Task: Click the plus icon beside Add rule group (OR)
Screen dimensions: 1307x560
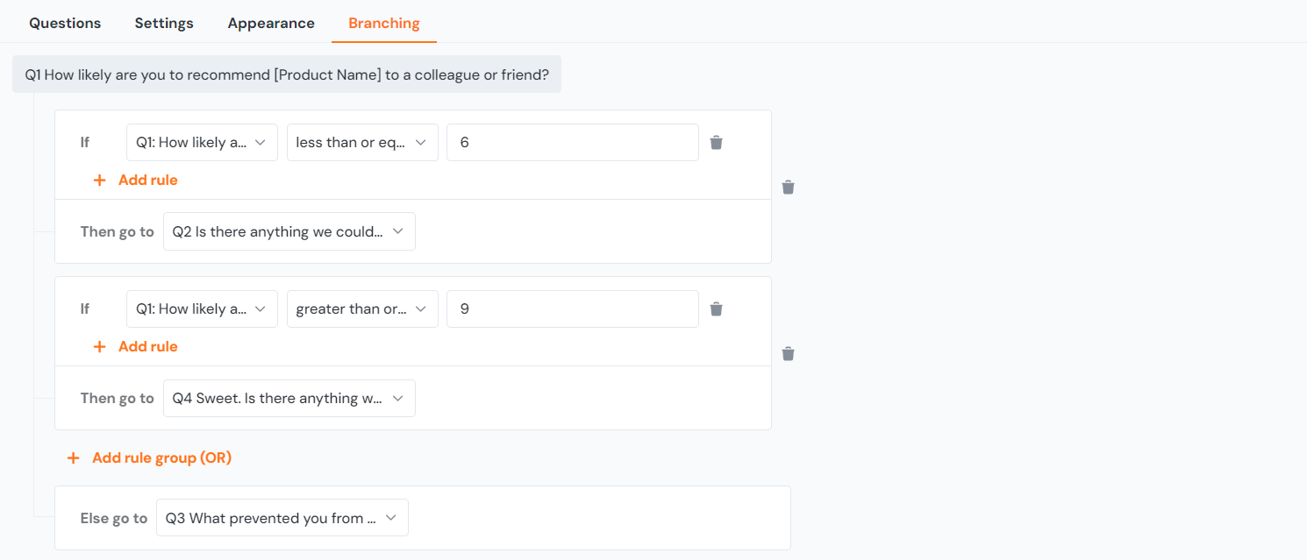Action: (73, 457)
